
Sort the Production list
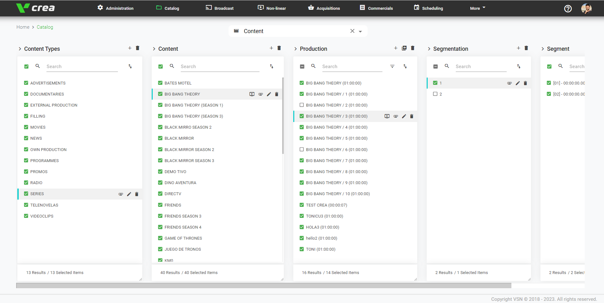(405, 66)
